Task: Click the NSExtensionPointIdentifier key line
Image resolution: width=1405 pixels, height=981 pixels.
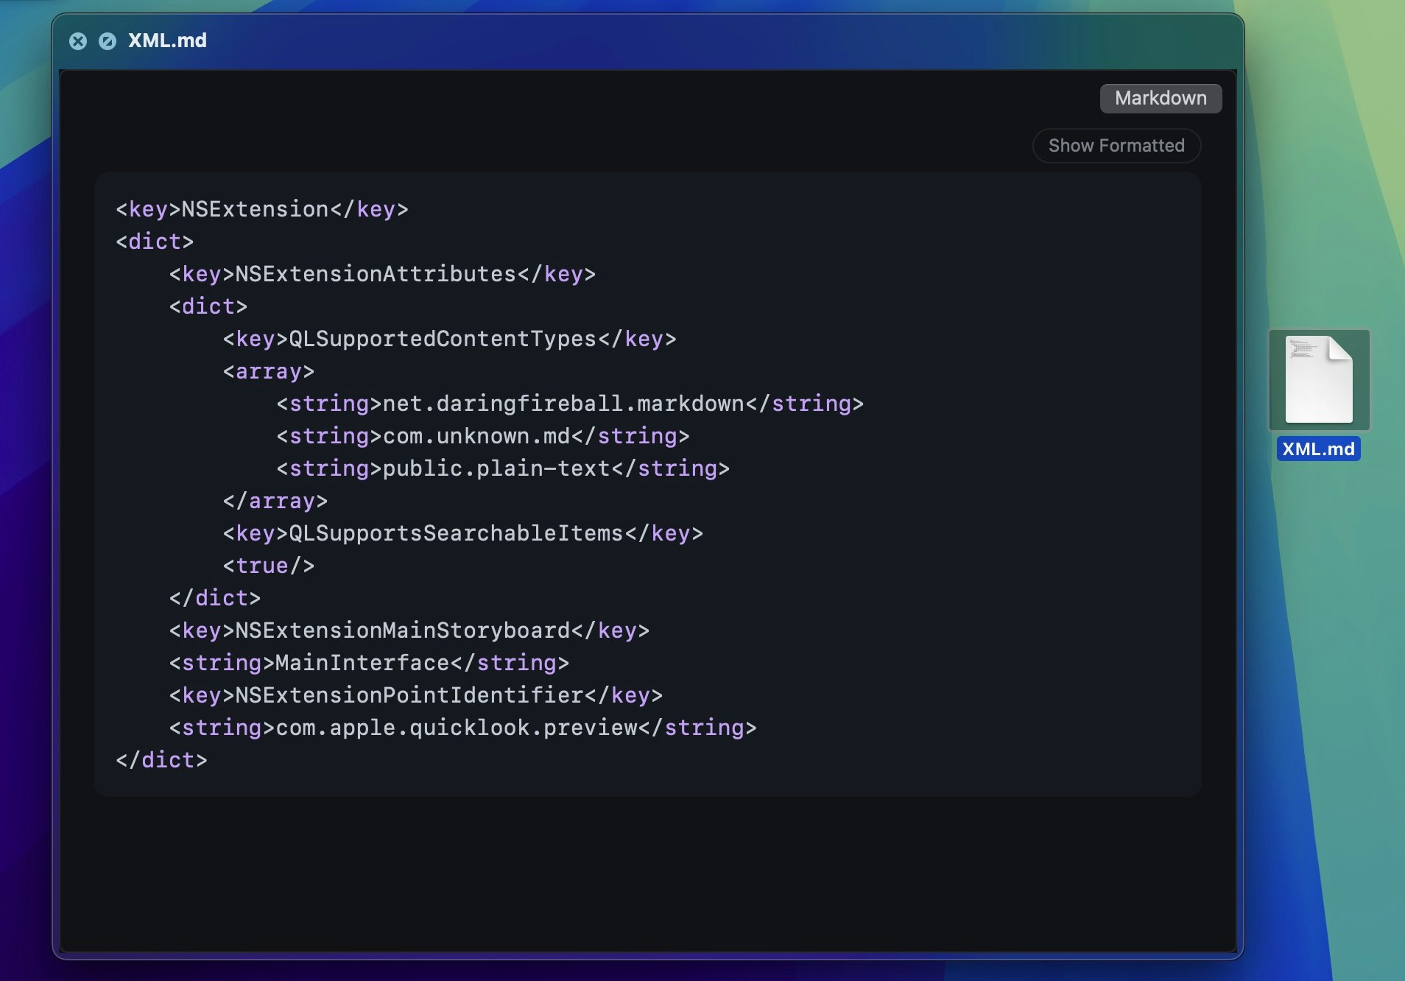Action: click(415, 695)
